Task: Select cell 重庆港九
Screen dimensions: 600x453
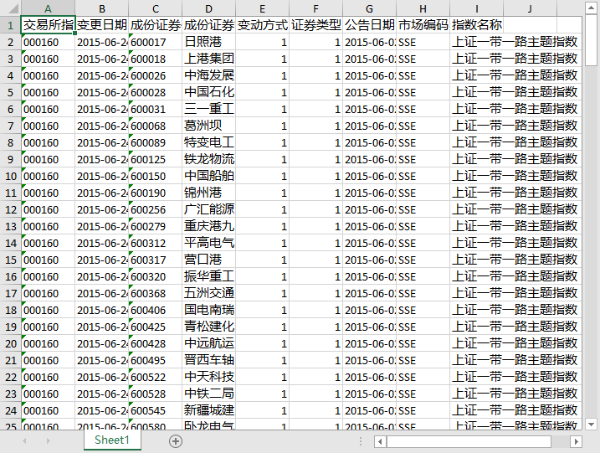Action: pos(209,226)
